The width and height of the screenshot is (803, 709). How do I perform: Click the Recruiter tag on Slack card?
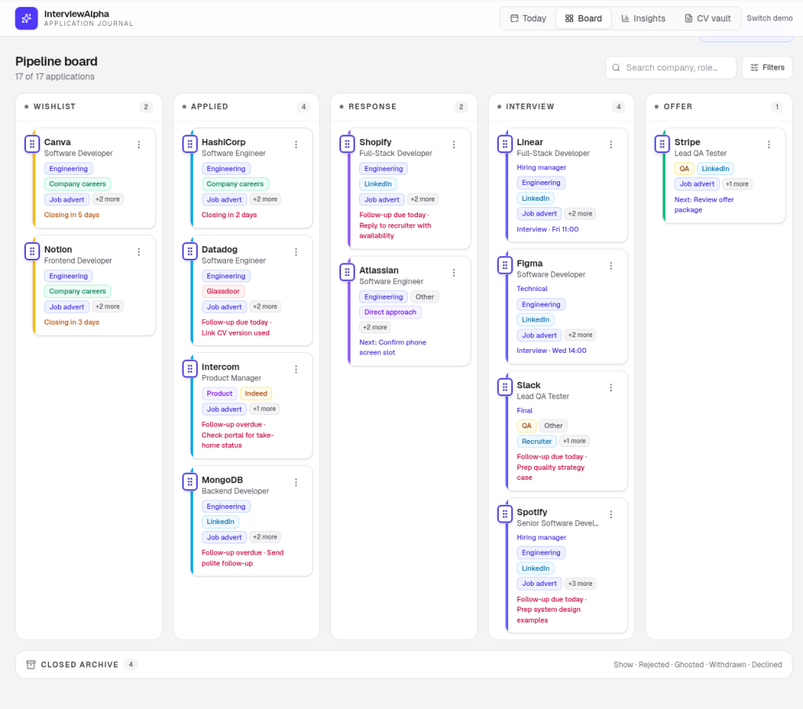coord(536,441)
